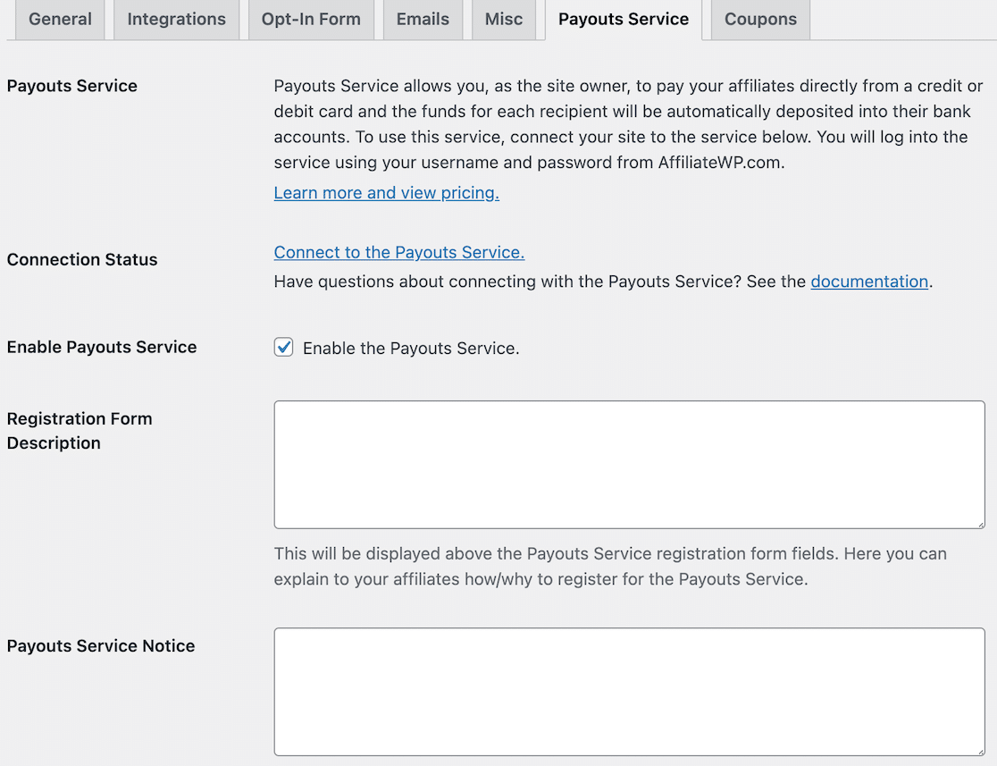The height and width of the screenshot is (766, 997).
Task: Switch to the Misc tab
Action: pyautogui.click(x=503, y=19)
